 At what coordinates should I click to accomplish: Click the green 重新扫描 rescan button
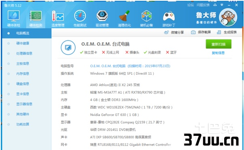tap(219, 44)
